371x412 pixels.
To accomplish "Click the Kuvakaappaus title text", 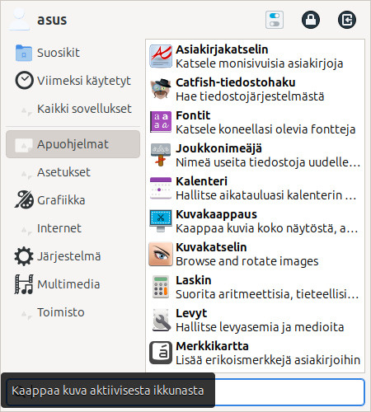I will [x=217, y=214].
